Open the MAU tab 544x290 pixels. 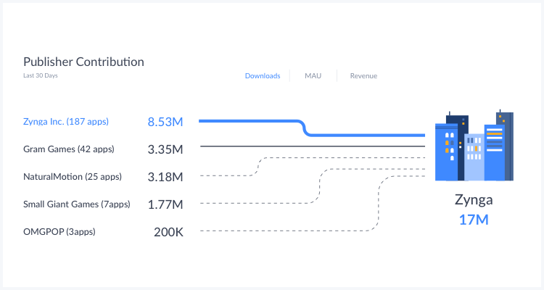pyautogui.click(x=313, y=76)
